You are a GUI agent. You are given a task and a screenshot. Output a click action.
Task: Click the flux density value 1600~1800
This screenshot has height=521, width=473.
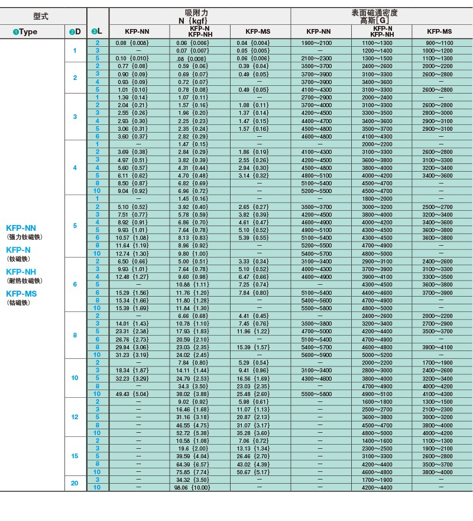pos(377,402)
